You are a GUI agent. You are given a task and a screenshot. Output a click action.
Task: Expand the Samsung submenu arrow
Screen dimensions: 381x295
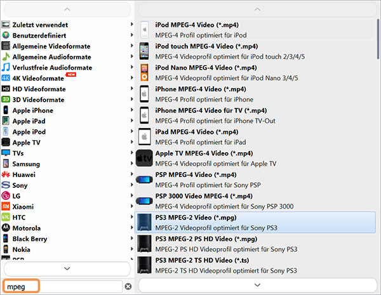tap(131, 163)
